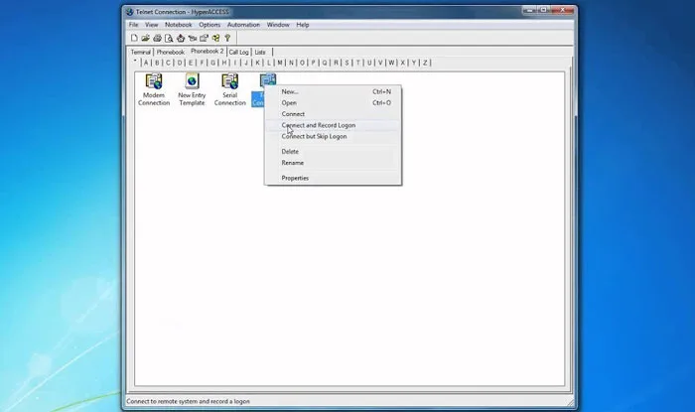This screenshot has height=412, width=695.
Task: Choose Rename in the context menu
Action: (334, 163)
